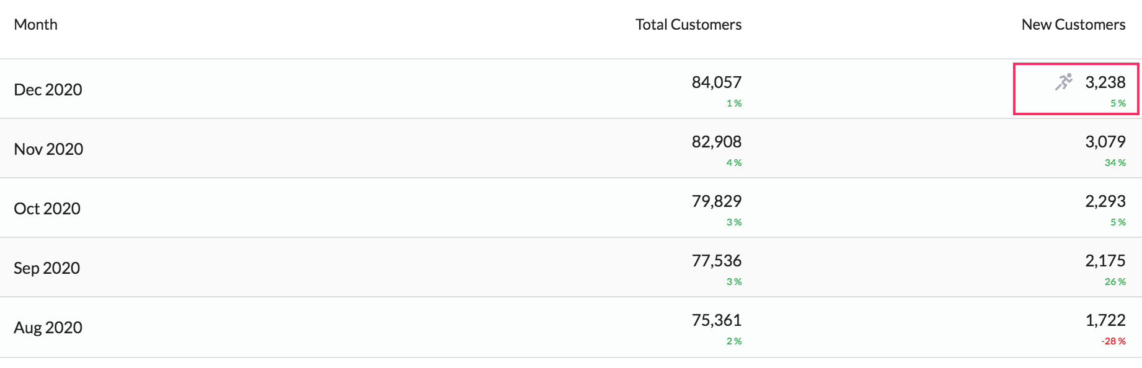Select the 79,829 total customers figure
1142x368 pixels.
717,201
